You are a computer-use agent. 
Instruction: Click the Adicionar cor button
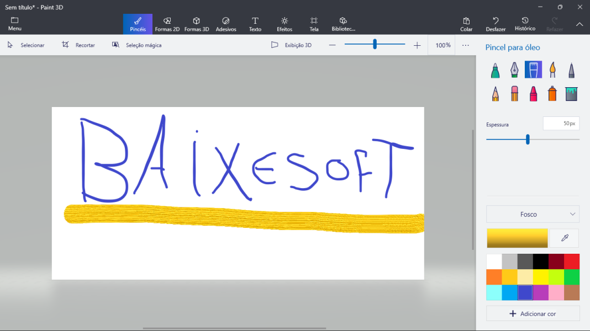click(532, 313)
